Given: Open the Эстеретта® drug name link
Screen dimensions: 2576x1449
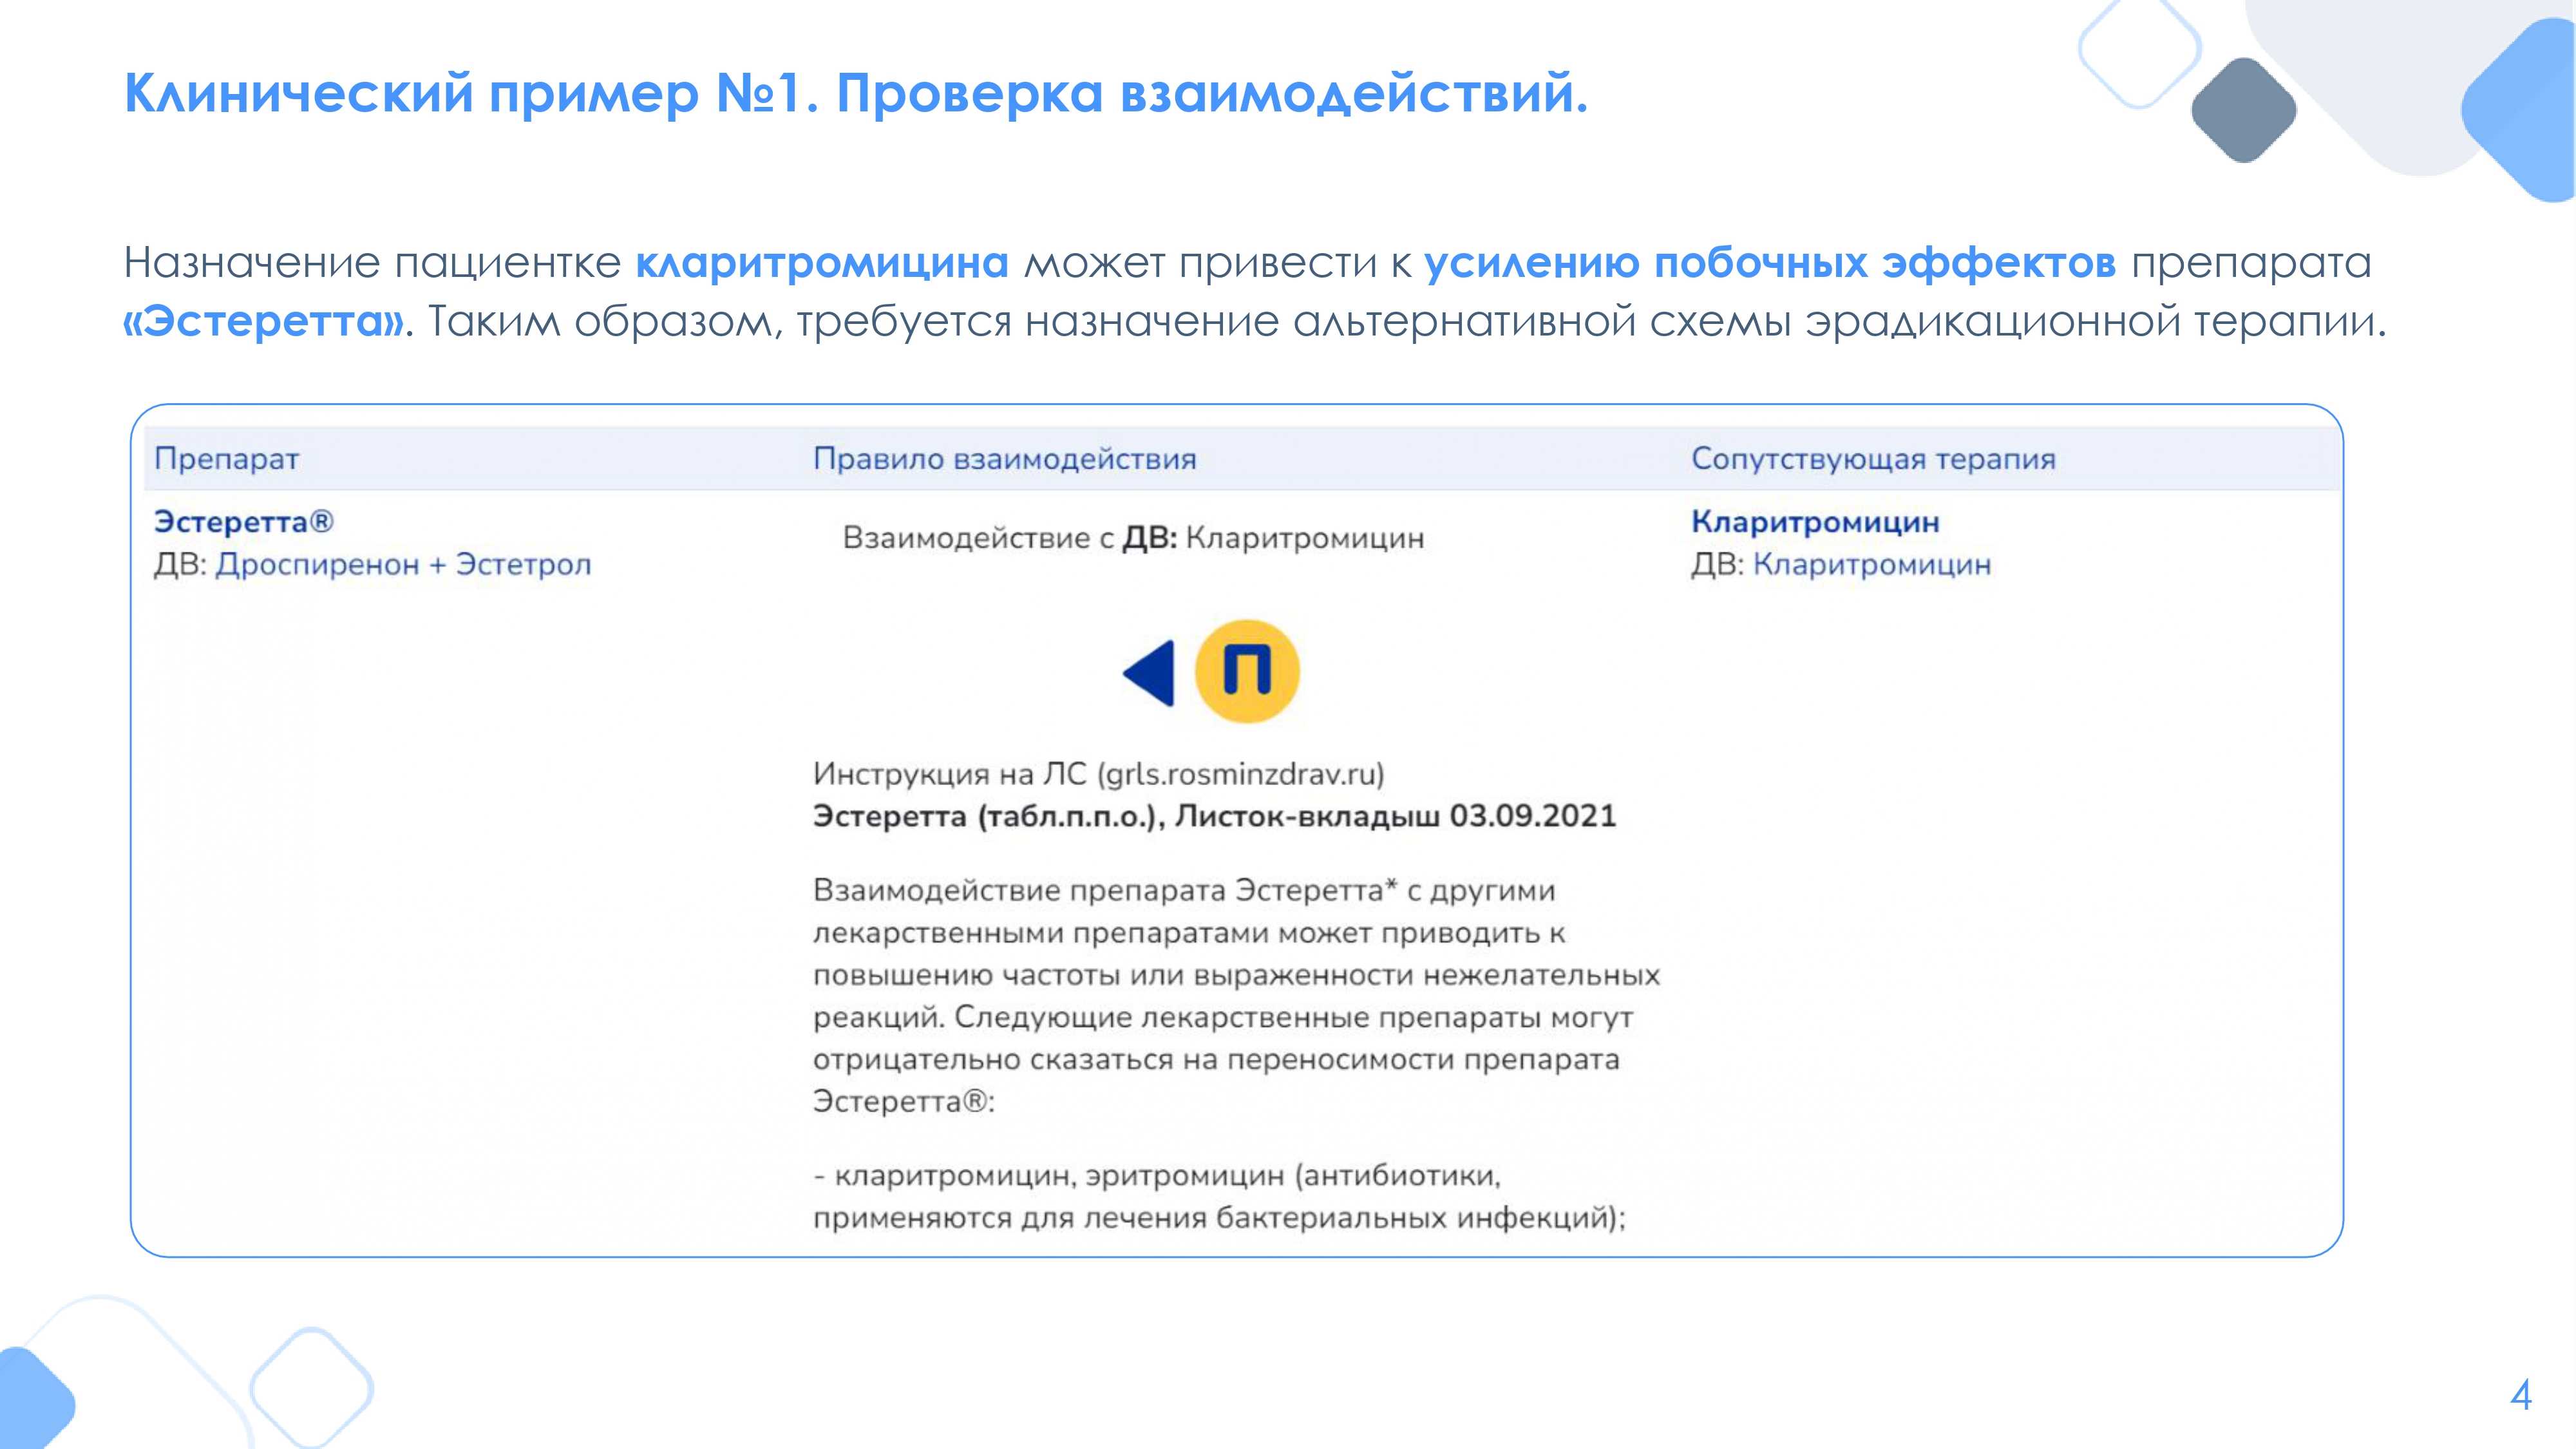Looking at the screenshot, I should coord(243,522).
